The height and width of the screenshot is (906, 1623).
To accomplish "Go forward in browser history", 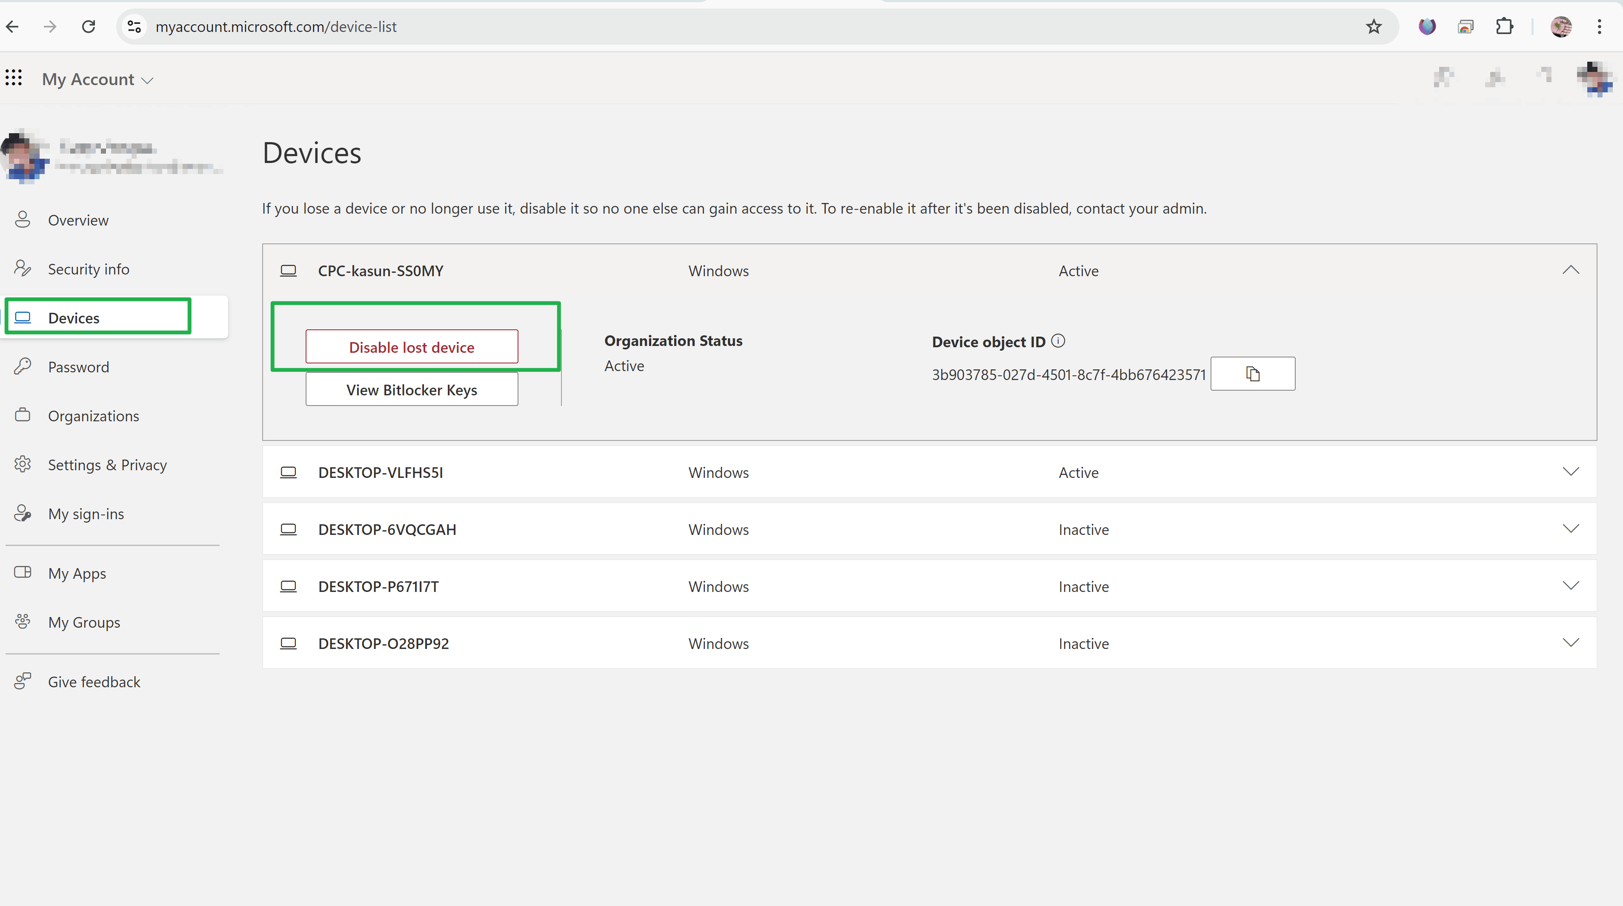I will [x=50, y=26].
